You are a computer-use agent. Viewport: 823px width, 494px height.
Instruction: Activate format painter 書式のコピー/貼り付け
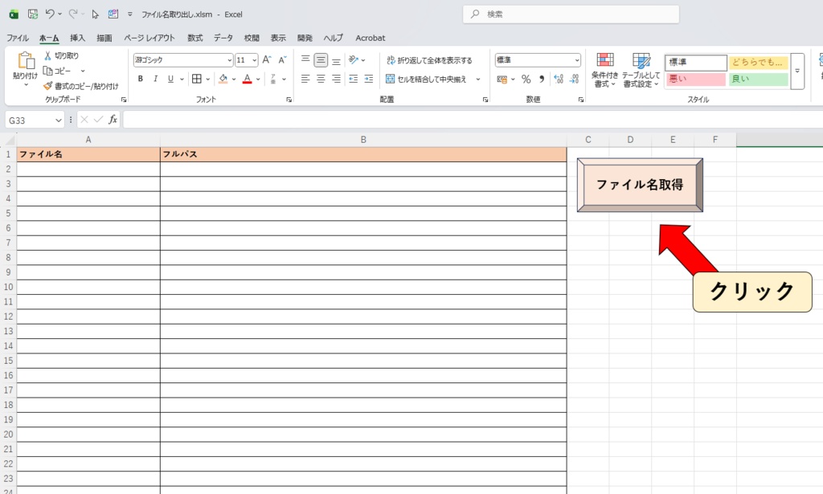pos(81,86)
